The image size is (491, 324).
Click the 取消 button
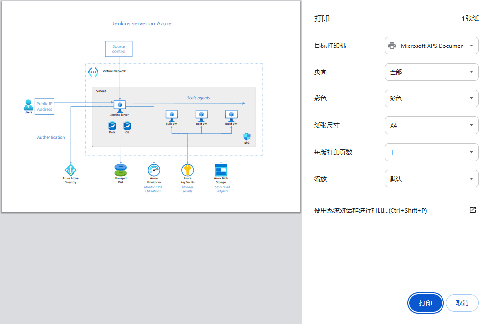click(x=462, y=303)
